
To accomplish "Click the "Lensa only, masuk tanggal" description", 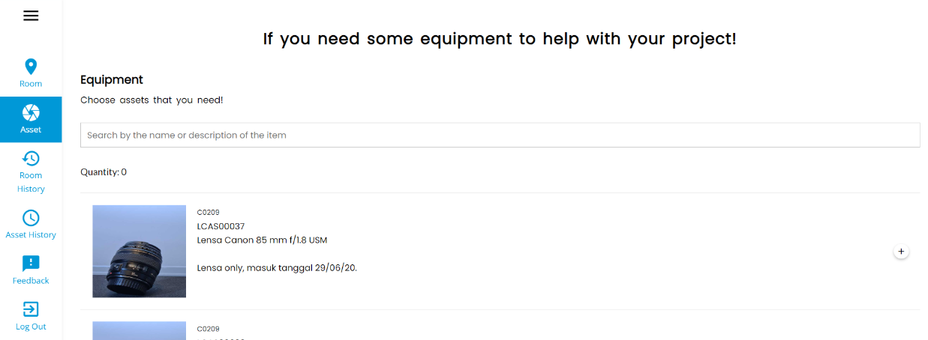I will click(x=276, y=267).
